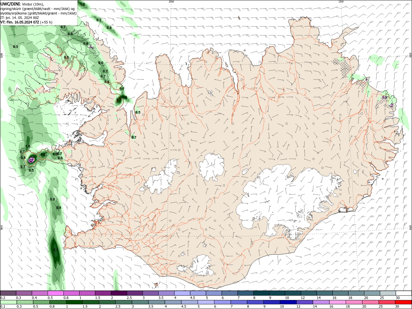This screenshot has width=412, height=309.
Task: Select the bright magenta 0.5 swatch in snow legend
Action: point(55,293)
